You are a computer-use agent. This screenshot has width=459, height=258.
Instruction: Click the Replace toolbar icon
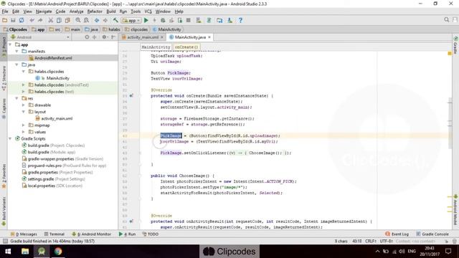(86, 20)
